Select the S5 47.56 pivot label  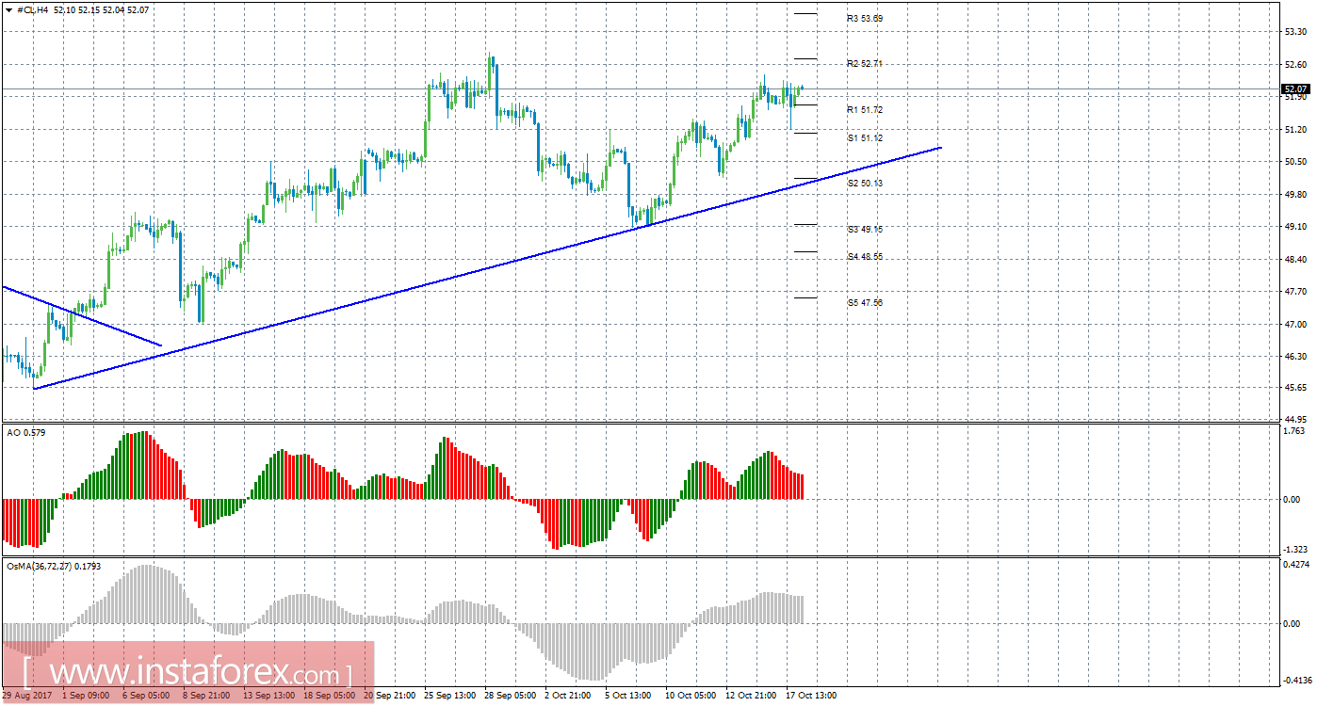[x=865, y=303]
